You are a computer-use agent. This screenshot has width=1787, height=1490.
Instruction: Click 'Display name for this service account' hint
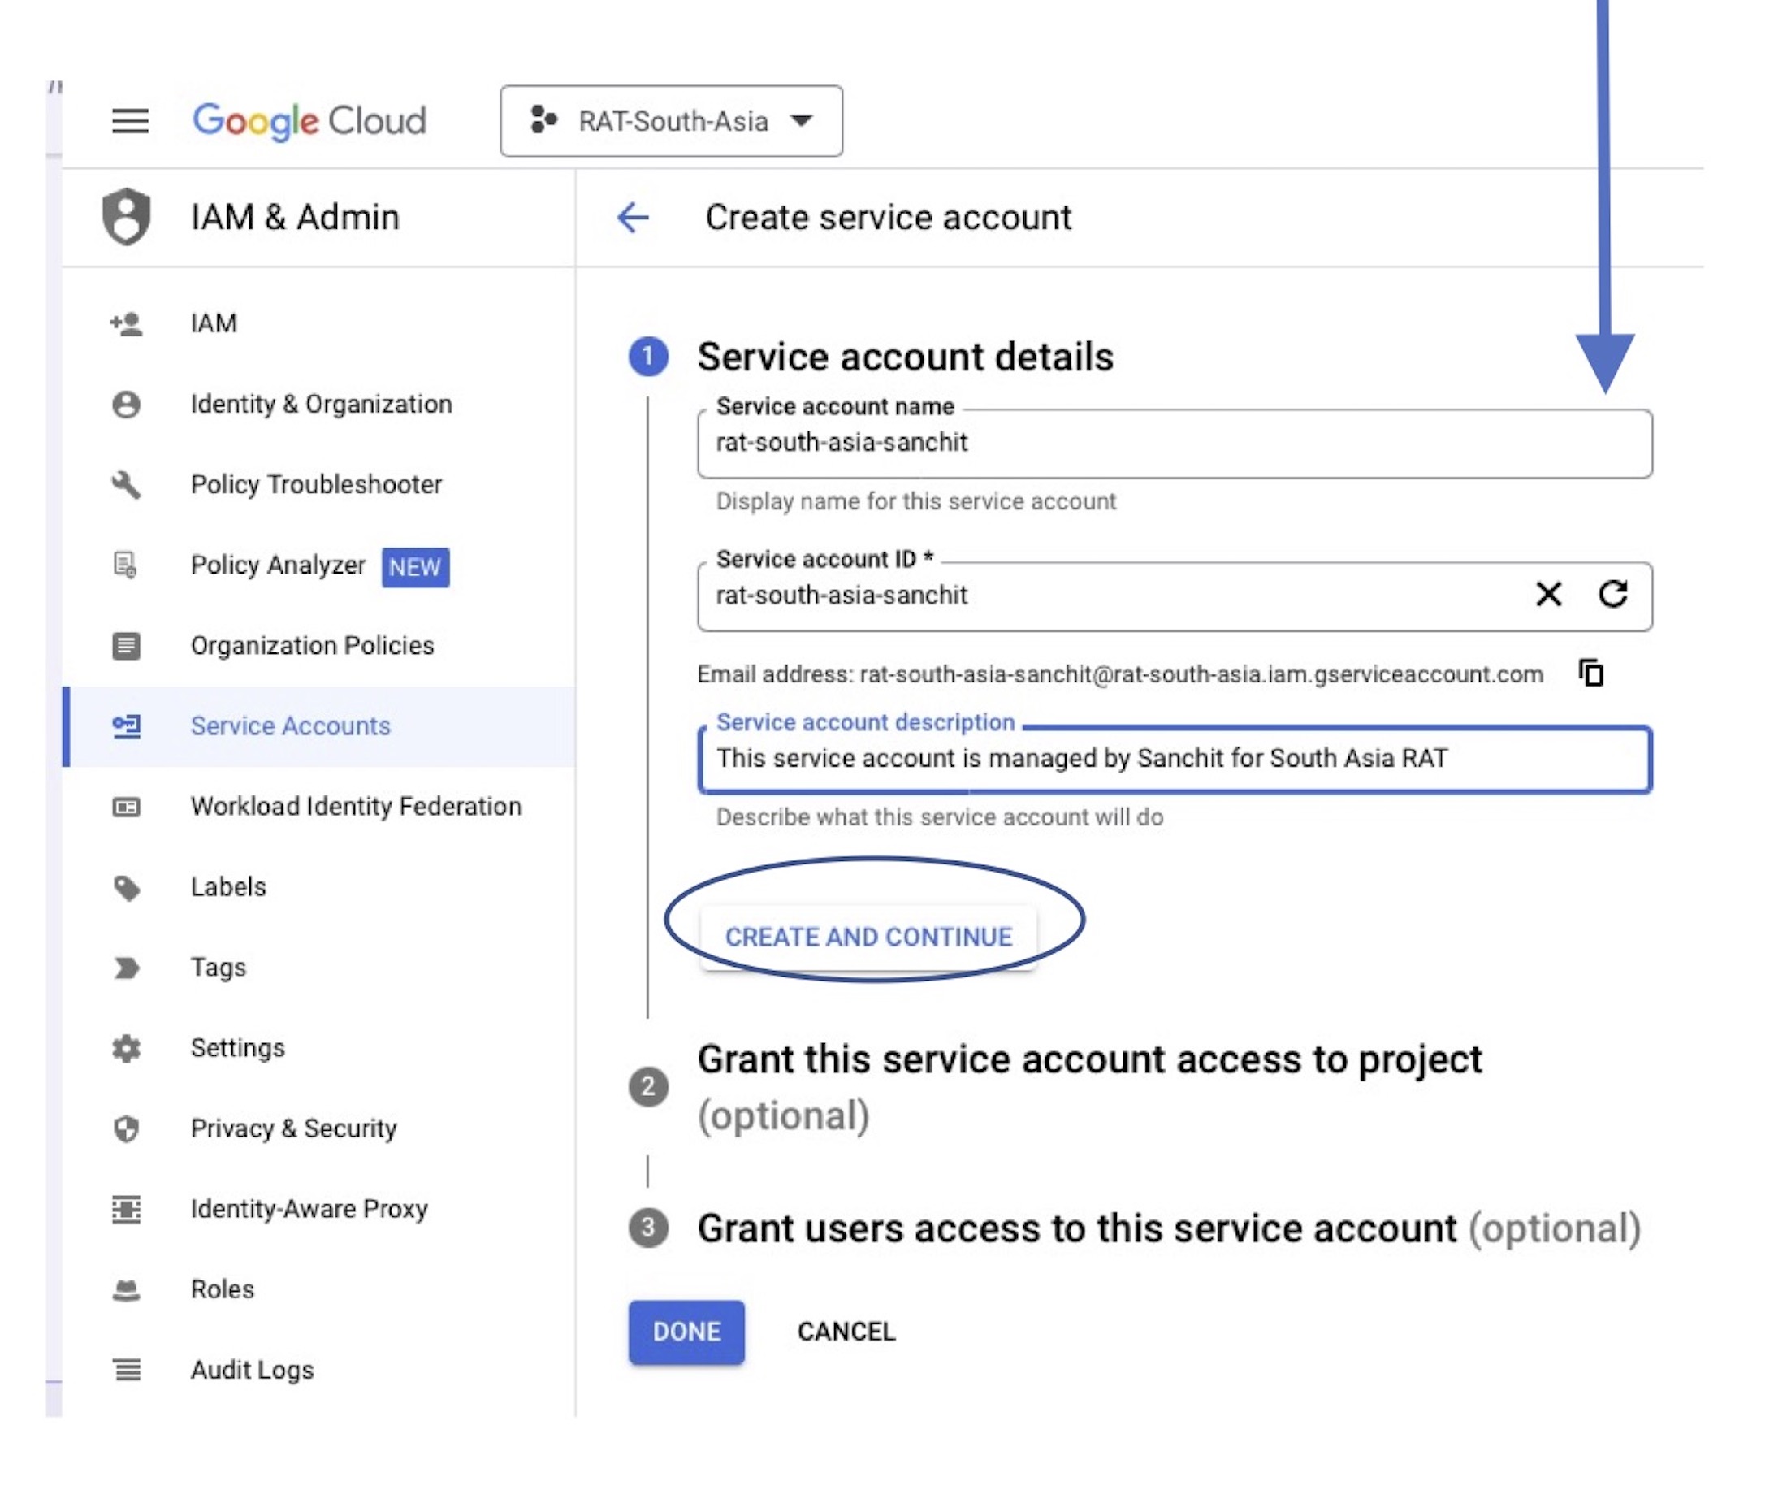(x=915, y=502)
